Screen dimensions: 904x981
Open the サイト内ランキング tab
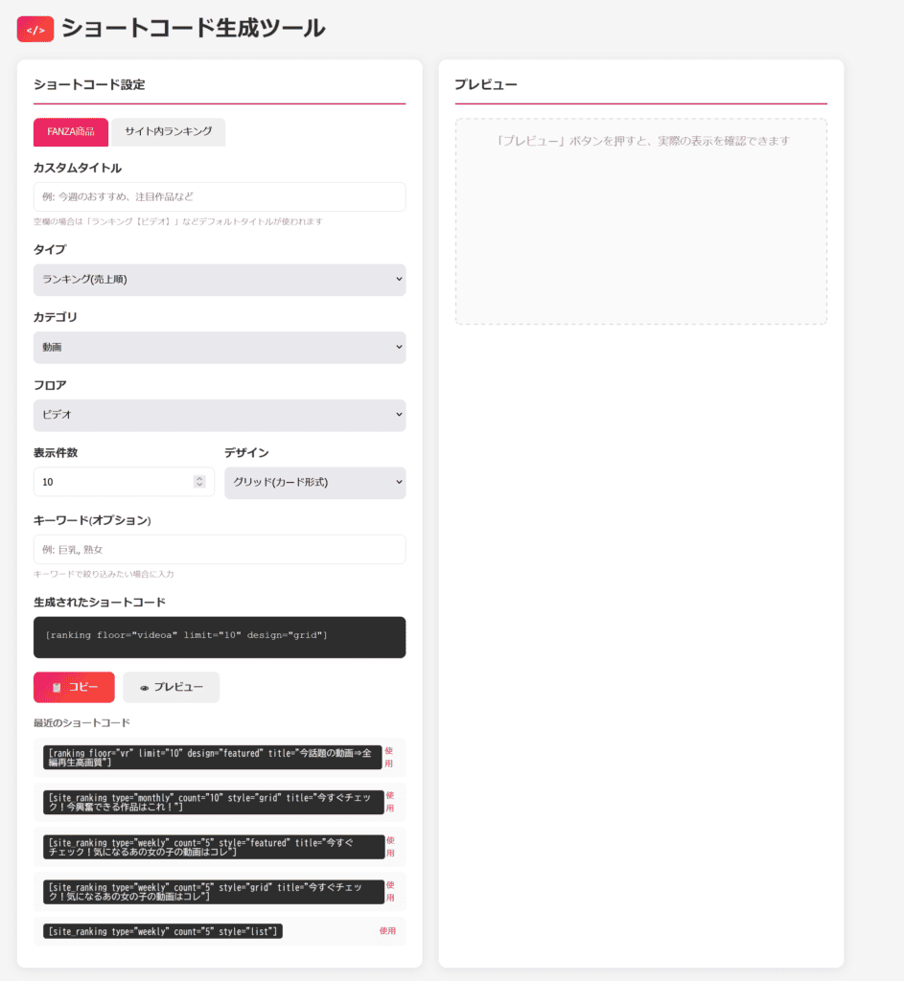pos(168,132)
